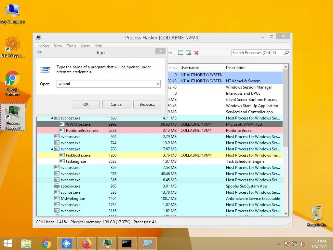Select the MsMpEng.exe process
The image size is (333, 250).
click(160, 198)
